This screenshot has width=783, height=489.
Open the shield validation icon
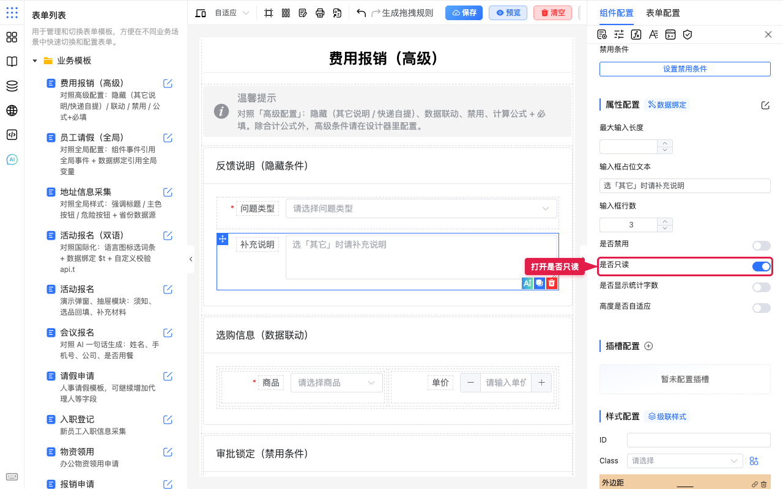[x=688, y=34]
